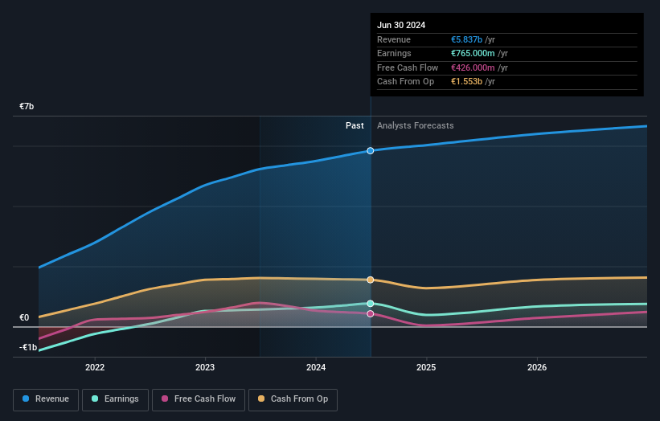This screenshot has height=421, width=660.
Task: Click the pink Free Cash Flow data point
Action: tap(371, 314)
